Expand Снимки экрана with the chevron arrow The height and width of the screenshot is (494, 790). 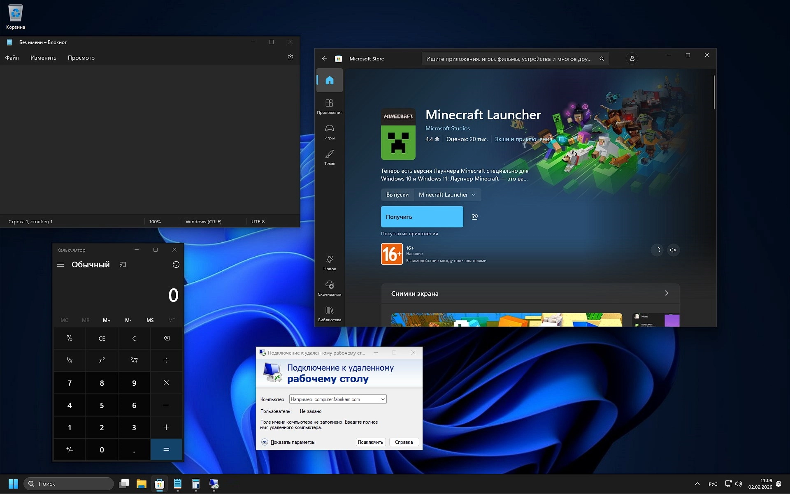[x=666, y=293]
